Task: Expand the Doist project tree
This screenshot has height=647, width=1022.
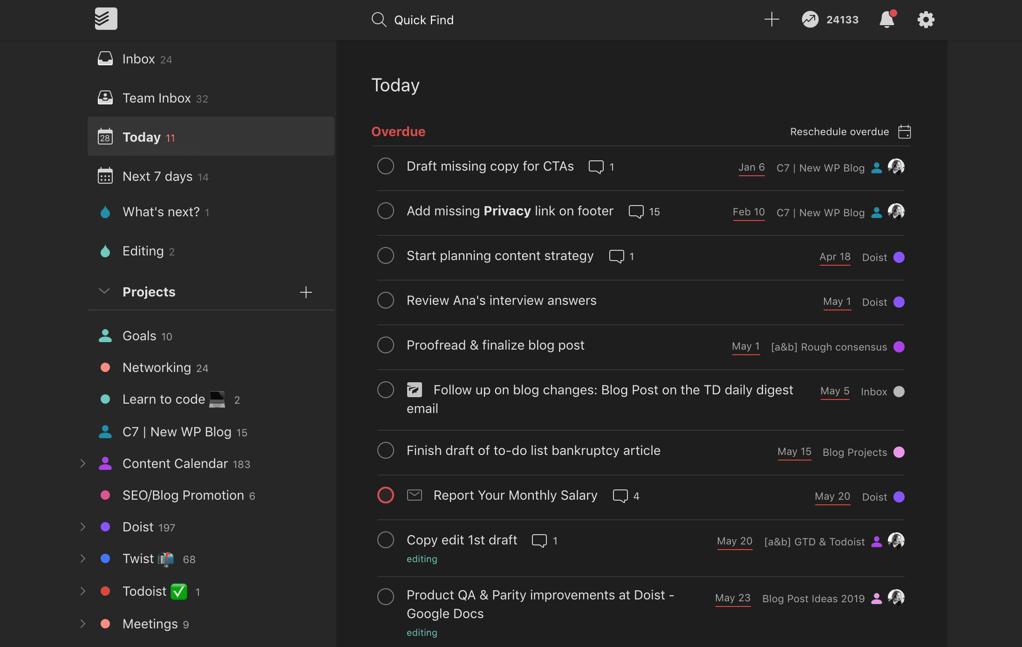Action: tap(83, 527)
